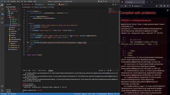Open the terminal launch profile dropdown
The height and width of the screenshot is (95, 170).
coord(106,70)
